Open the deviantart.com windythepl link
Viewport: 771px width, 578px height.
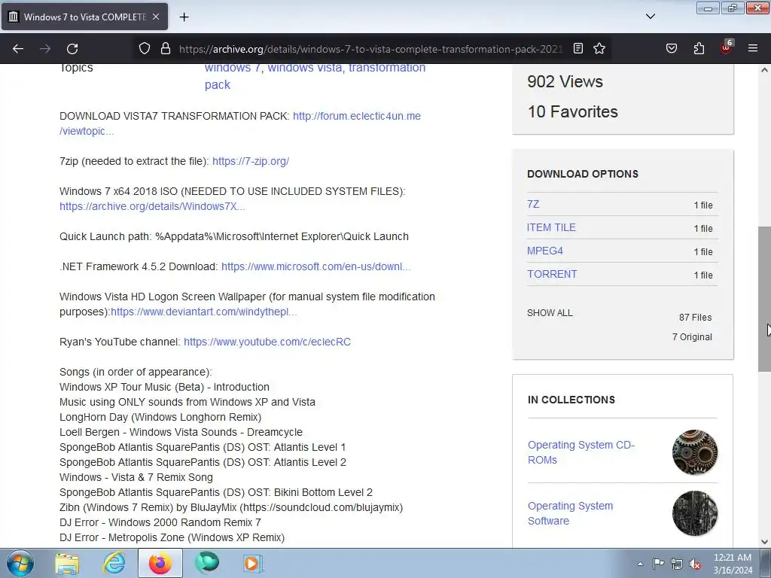point(203,312)
